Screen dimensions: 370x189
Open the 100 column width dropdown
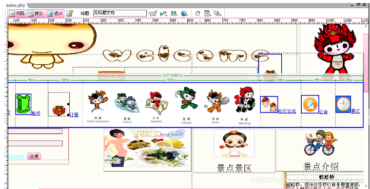pyautogui.click(x=65, y=80)
